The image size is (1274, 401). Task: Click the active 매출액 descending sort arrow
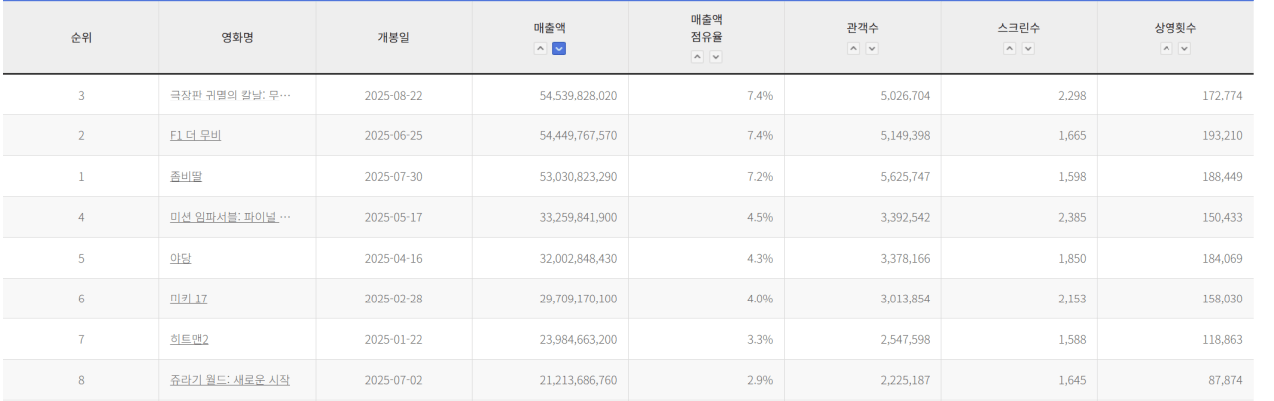pyautogui.click(x=559, y=48)
